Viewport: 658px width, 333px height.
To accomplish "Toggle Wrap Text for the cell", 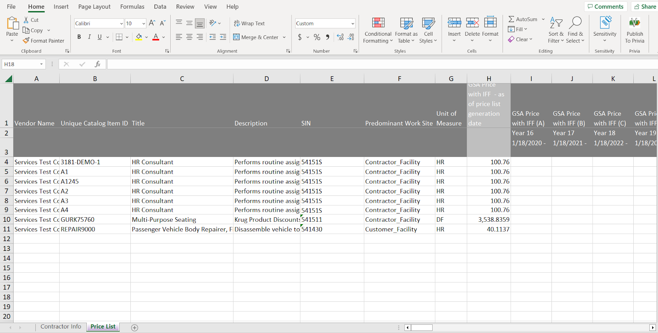I will 249,23.
